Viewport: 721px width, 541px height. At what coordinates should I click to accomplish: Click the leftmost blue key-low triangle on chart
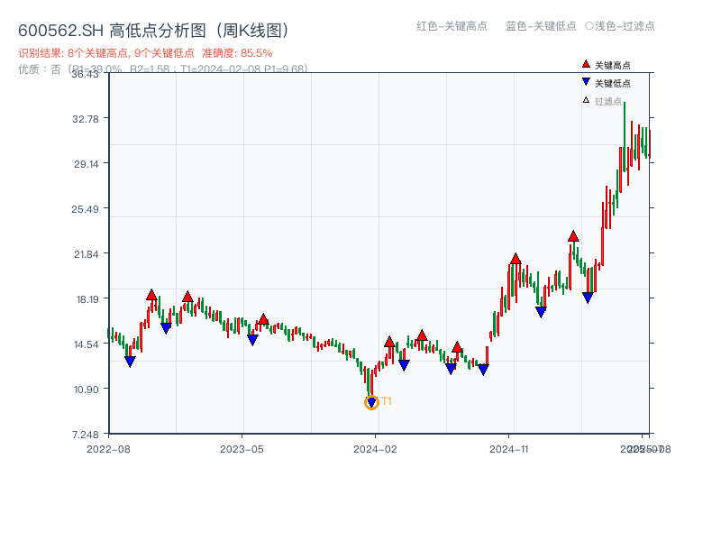coord(130,362)
